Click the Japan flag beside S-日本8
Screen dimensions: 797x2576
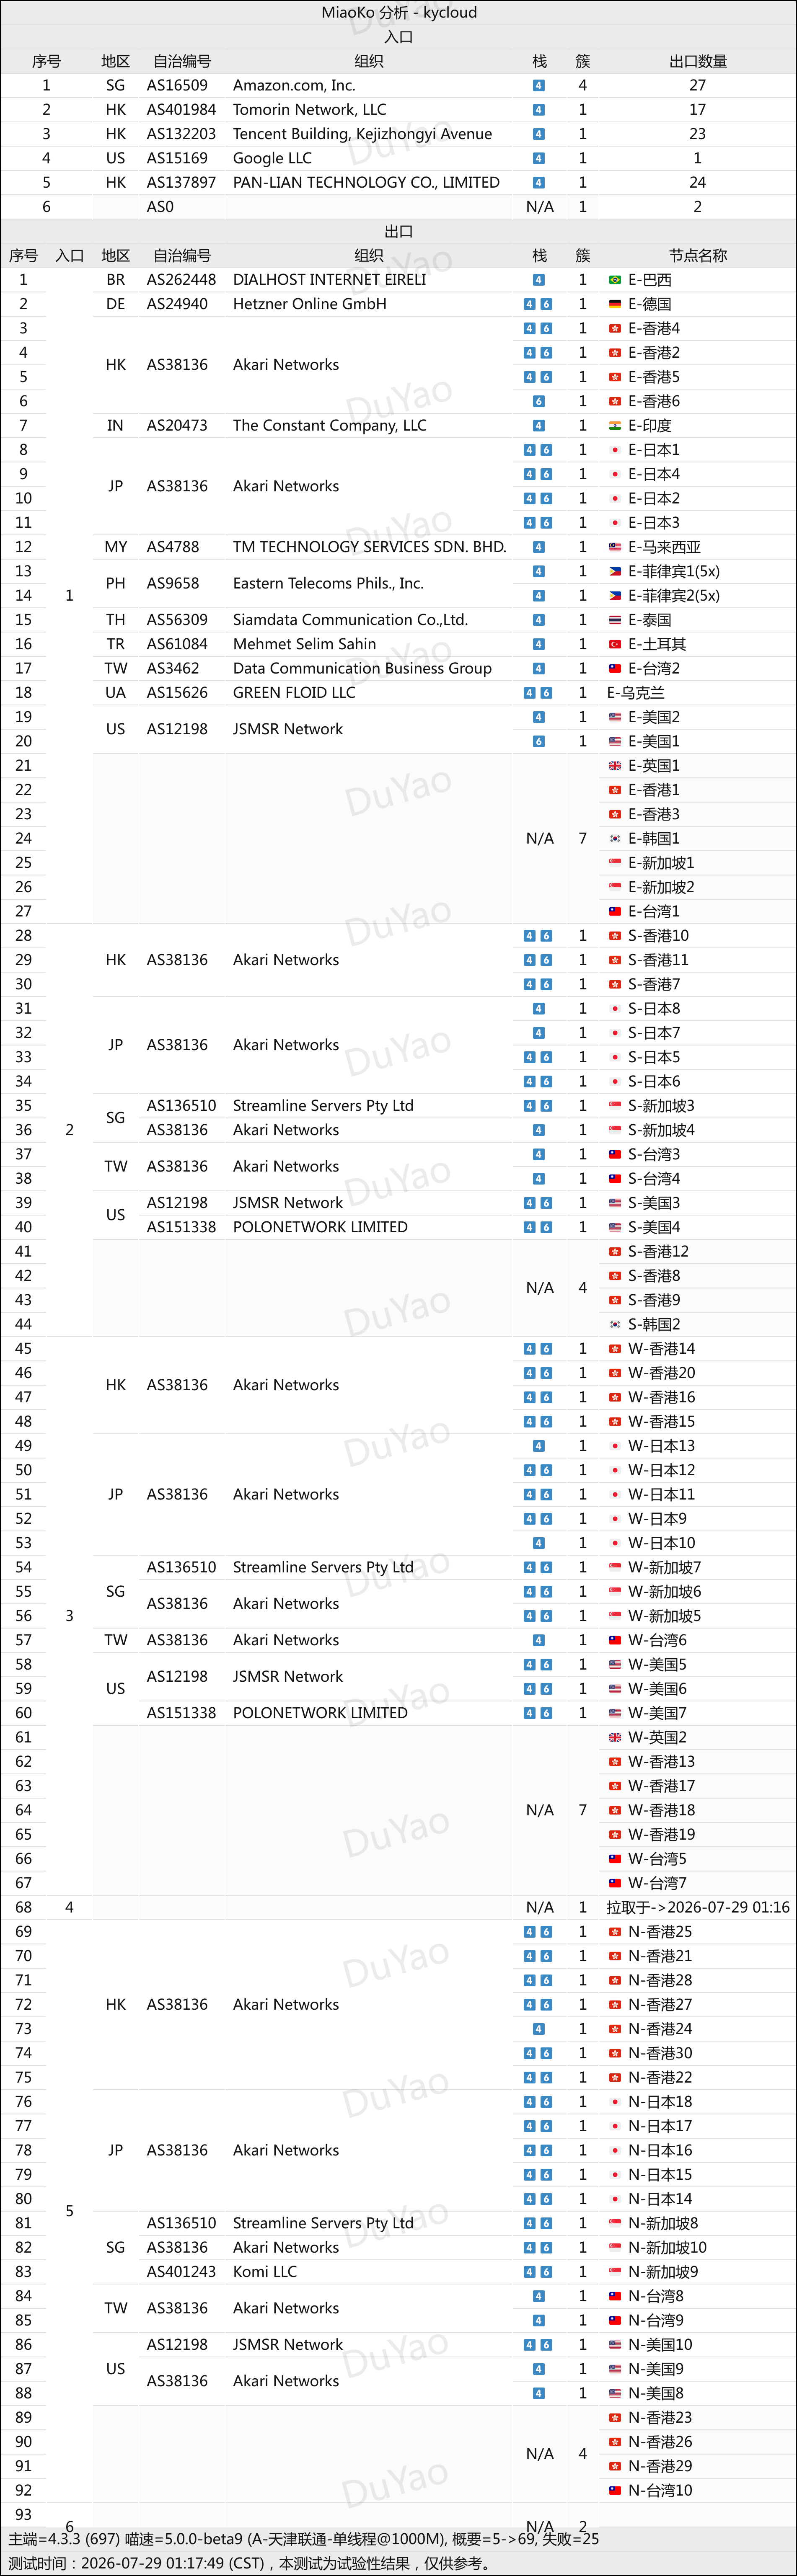click(615, 1008)
